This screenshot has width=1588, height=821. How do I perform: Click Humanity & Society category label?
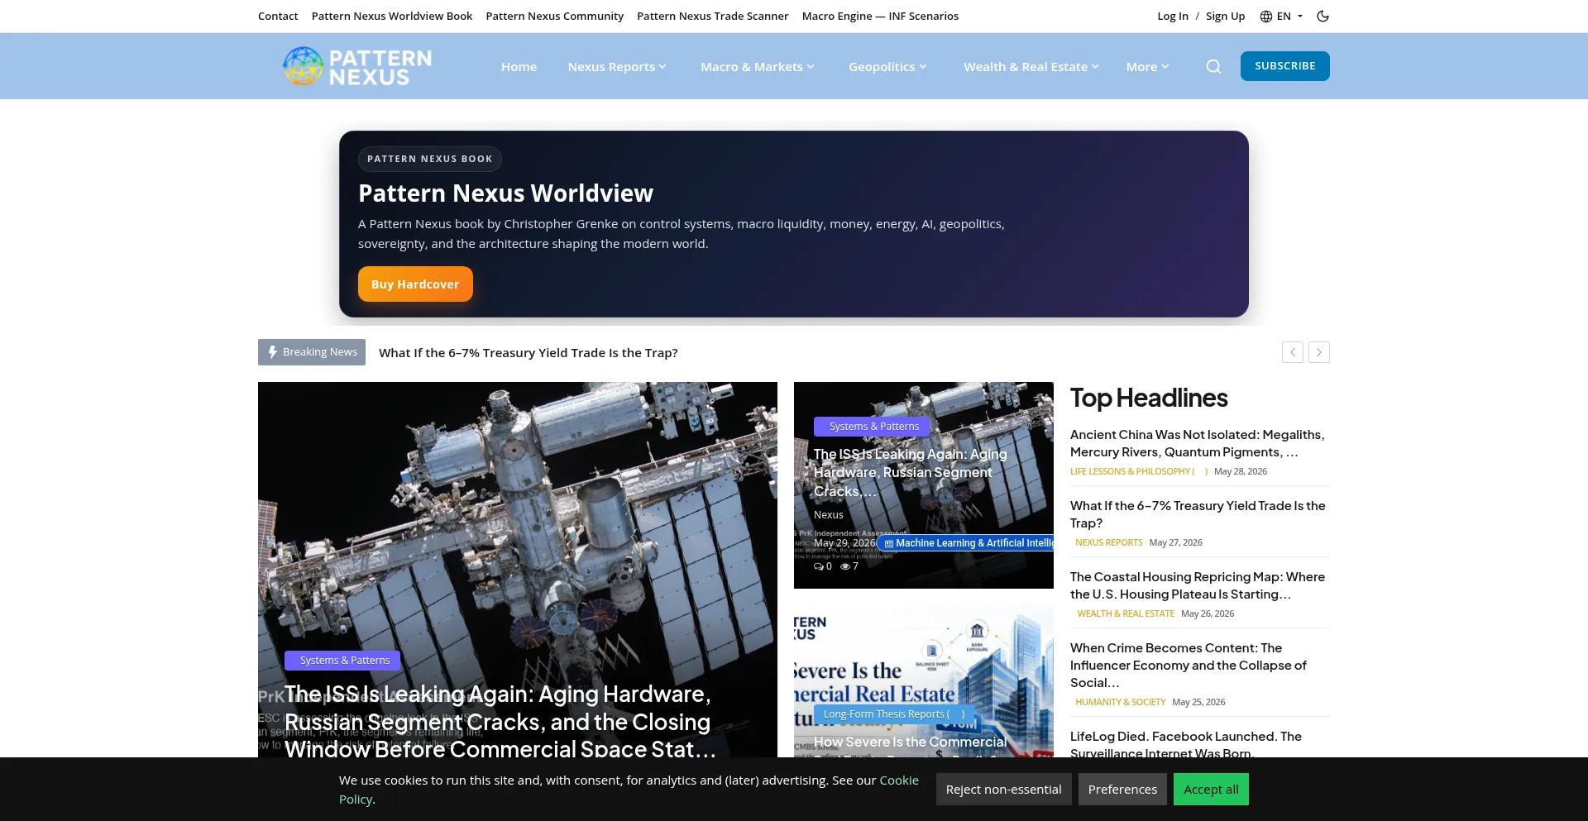pos(1120,702)
